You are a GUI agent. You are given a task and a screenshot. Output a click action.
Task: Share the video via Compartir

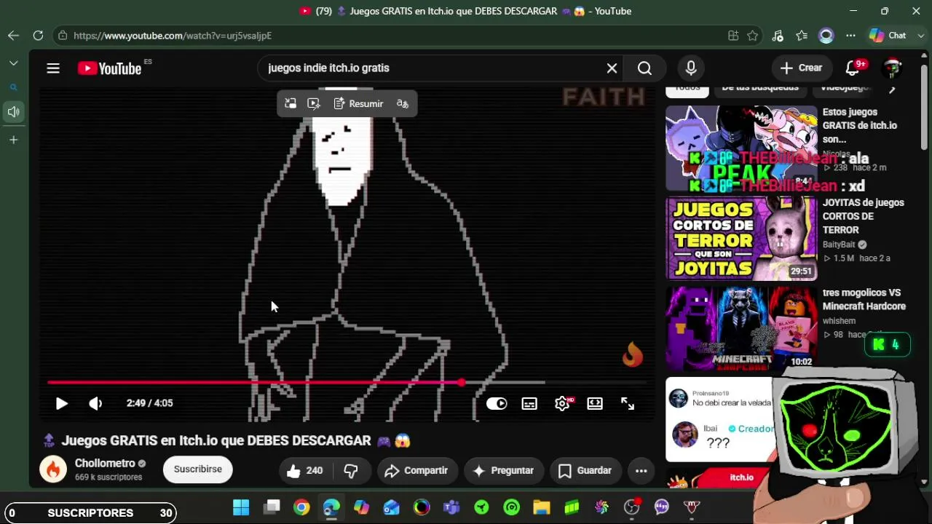pyautogui.click(x=416, y=471)
